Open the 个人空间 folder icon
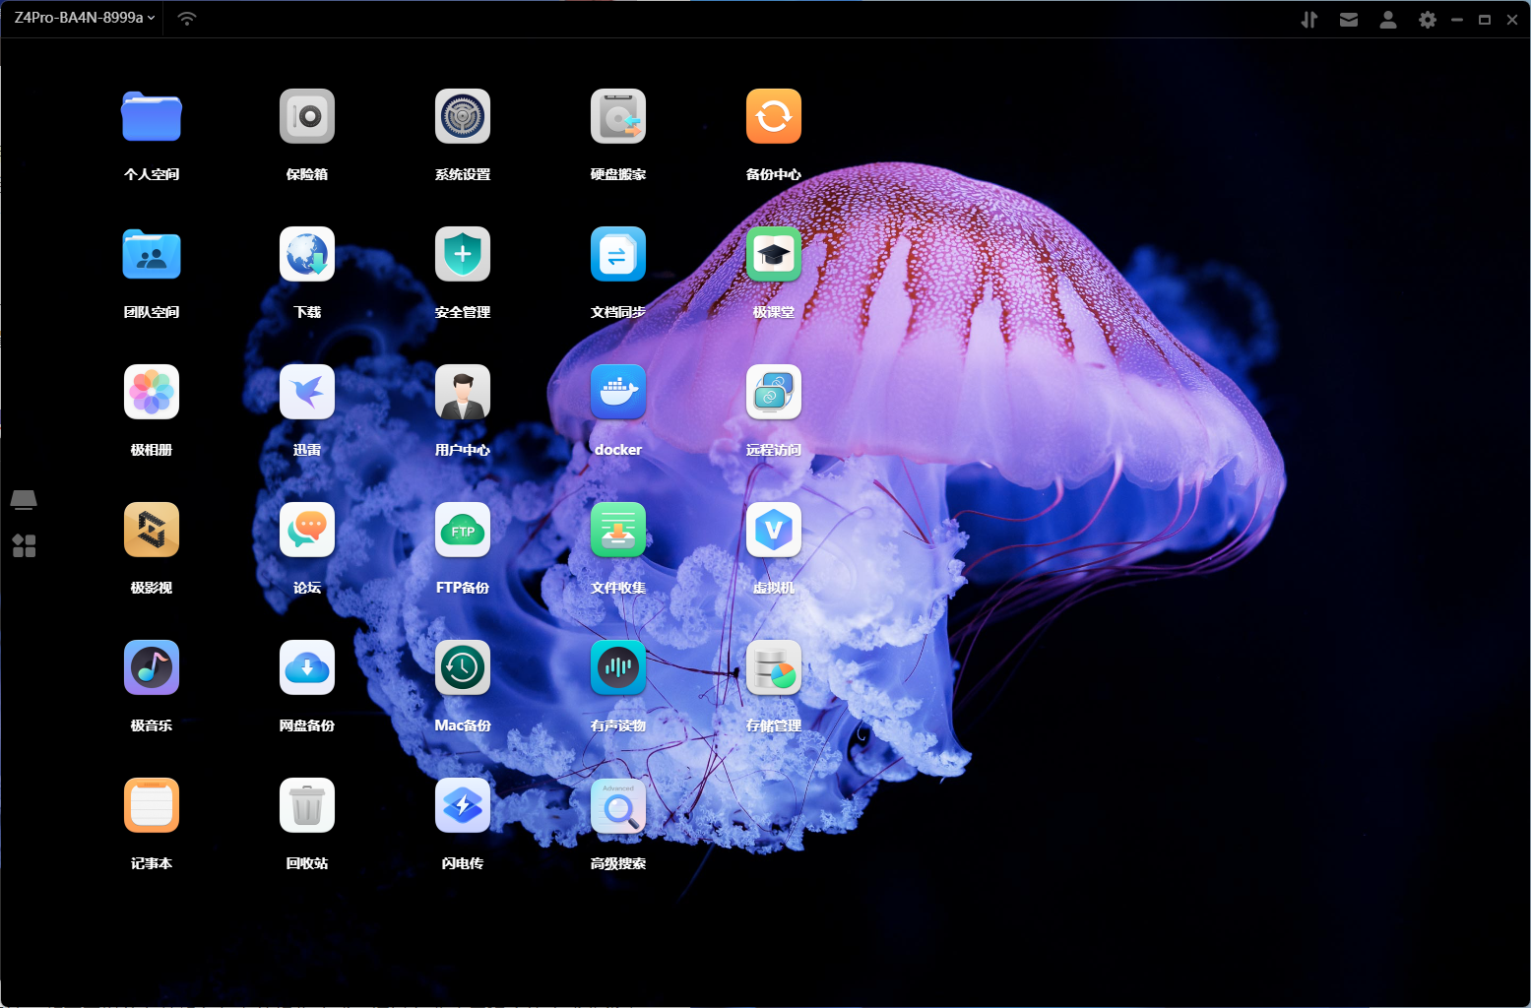 pos(152,117)
